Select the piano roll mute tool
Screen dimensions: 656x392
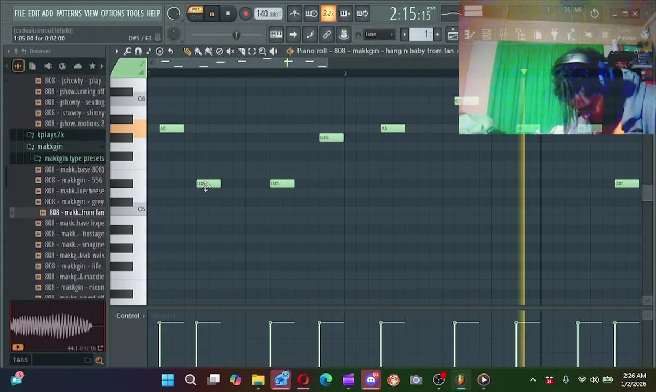[230, 51]
